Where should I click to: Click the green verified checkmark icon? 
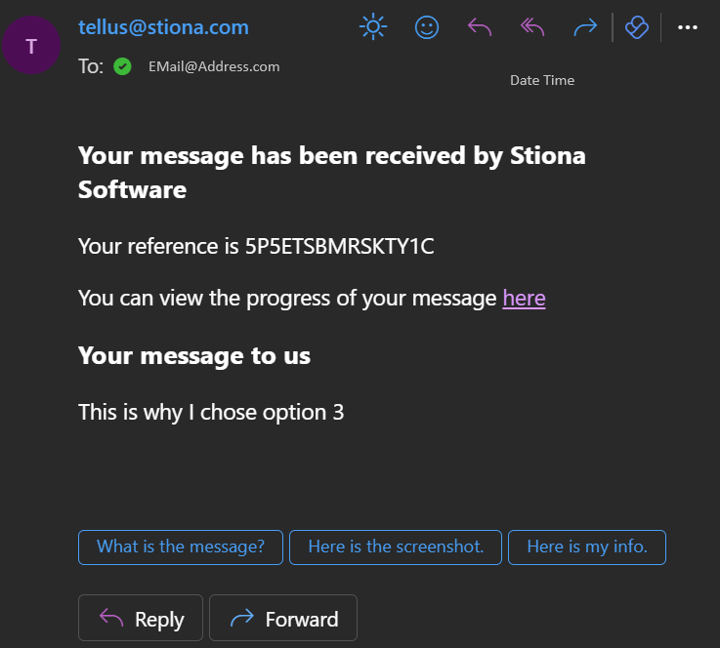pyautogui.click(x=122, y=66)
